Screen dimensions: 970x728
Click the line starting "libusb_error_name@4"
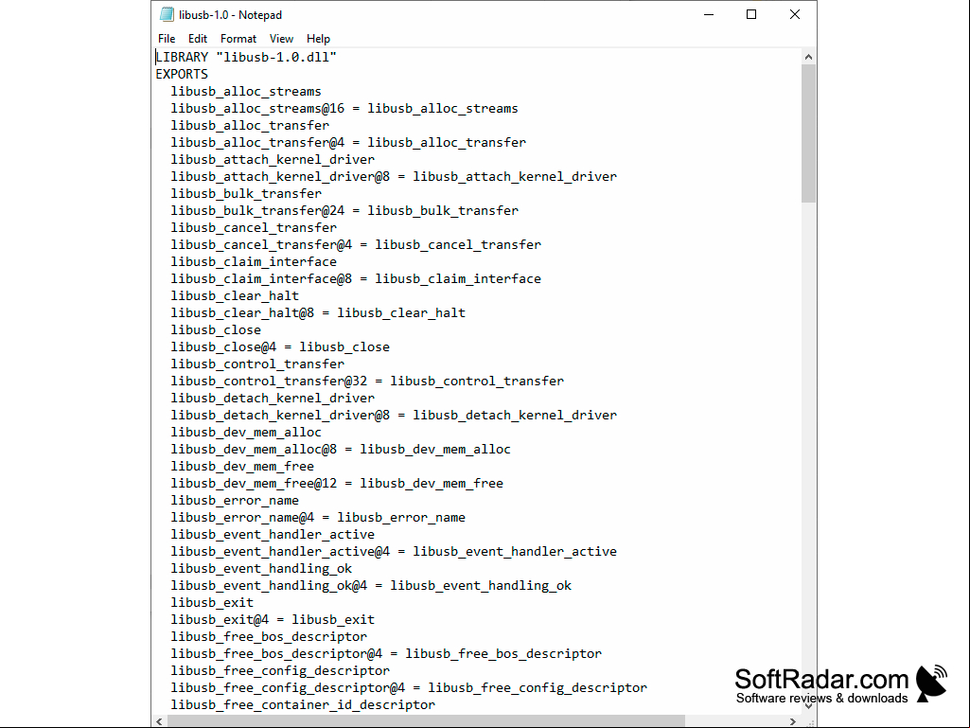pos(318,517)
